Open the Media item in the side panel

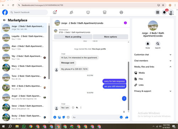pos(153,73)
